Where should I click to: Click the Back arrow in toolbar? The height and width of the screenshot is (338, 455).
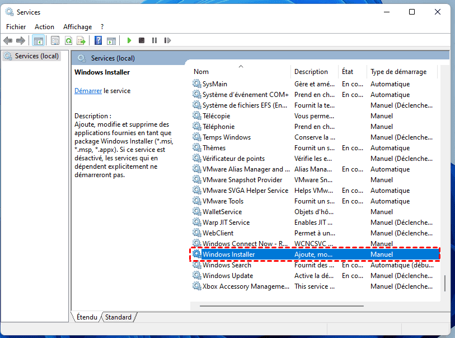(8, 40)
